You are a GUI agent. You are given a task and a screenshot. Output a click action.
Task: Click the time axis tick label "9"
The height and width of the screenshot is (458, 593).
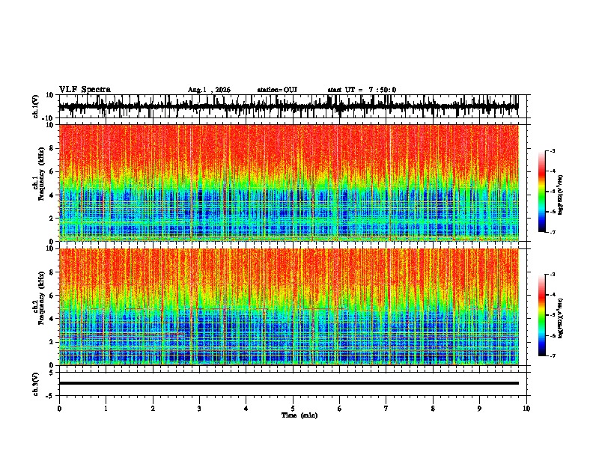pyautogui.click(x=479, y=409)
